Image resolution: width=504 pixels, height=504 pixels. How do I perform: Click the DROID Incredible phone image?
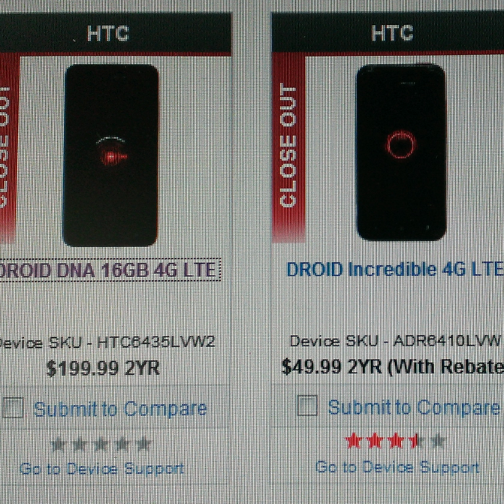click(401, 152)
